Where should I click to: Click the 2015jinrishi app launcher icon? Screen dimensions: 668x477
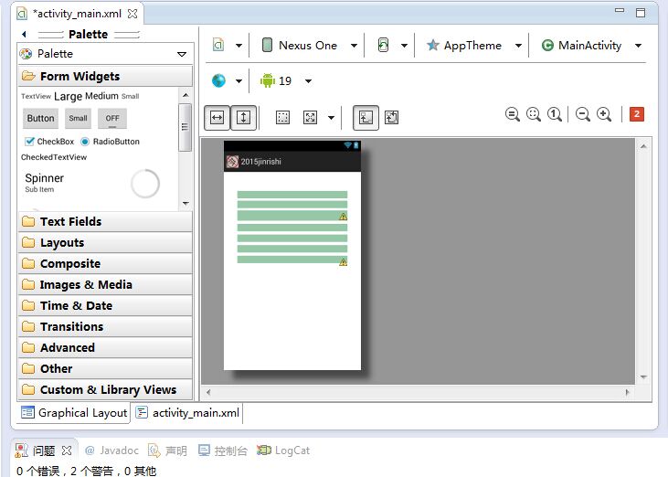(x=232, y=162)
